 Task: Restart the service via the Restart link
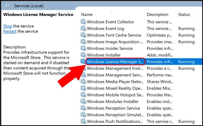[10, 31]
